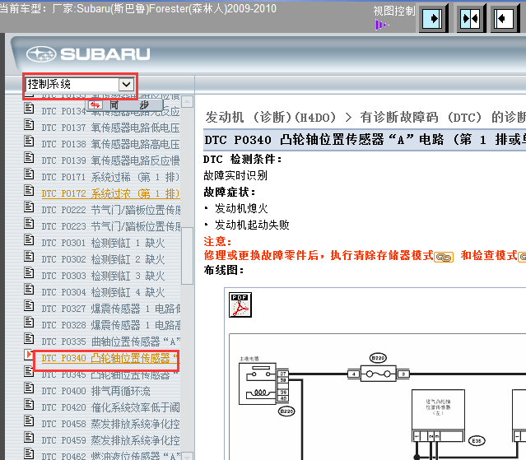Click document icon beside DTC P0137

(x=29, y=125)
